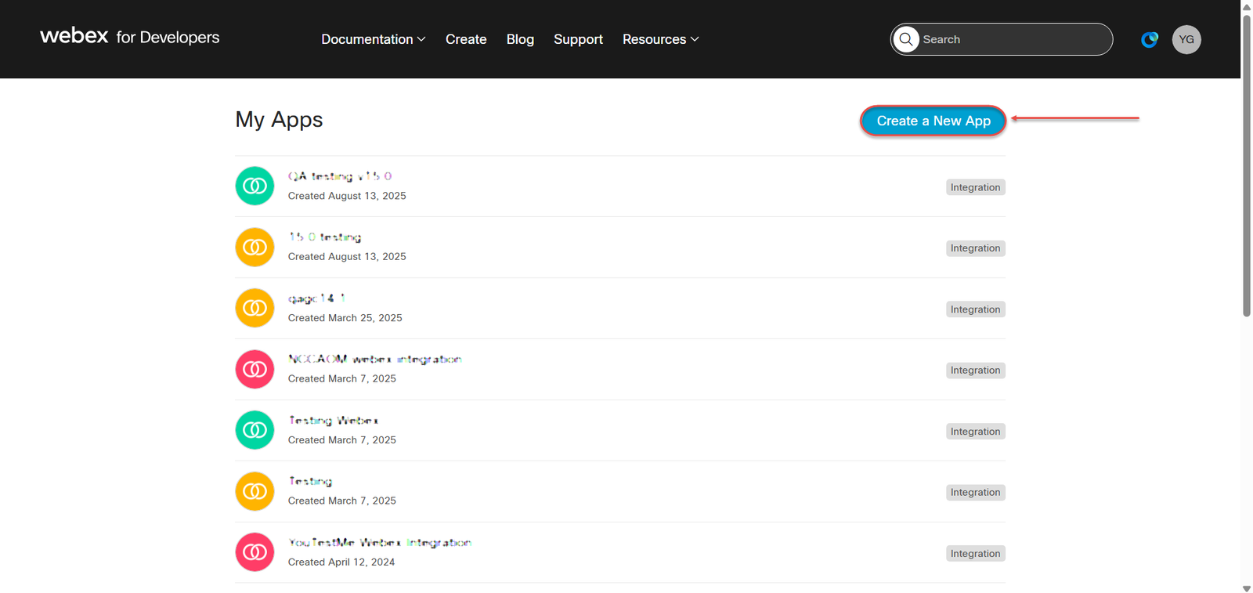Screen dimensions: 1253x593
Task: Focus the Search input field
Action: point(1010,39)
